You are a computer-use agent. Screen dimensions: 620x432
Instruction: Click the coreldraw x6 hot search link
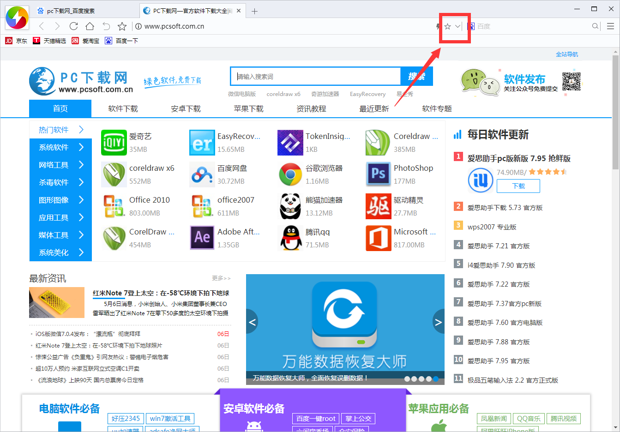[x=283, y=94]
